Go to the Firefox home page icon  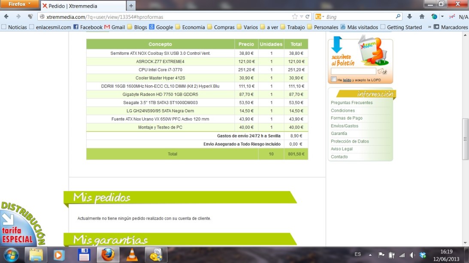pos(422,17)
